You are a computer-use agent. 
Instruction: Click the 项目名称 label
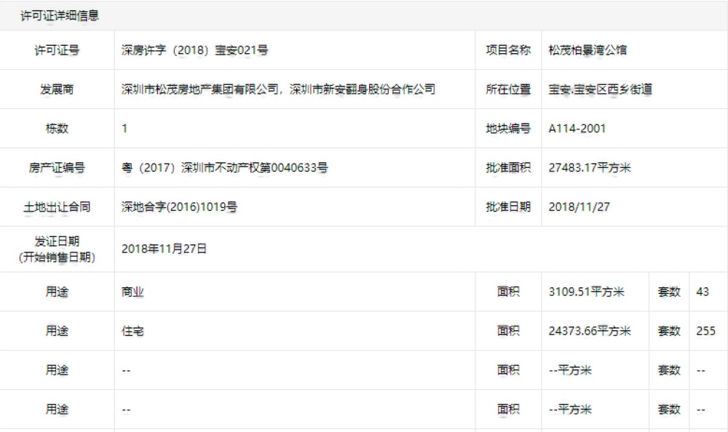(x=508, y=50)
